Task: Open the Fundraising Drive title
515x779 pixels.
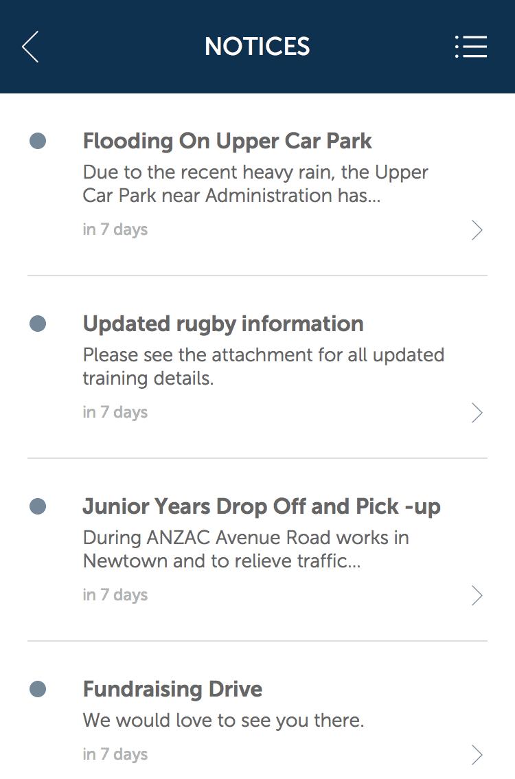Action: pyautogui.click(x=172, y=689)
